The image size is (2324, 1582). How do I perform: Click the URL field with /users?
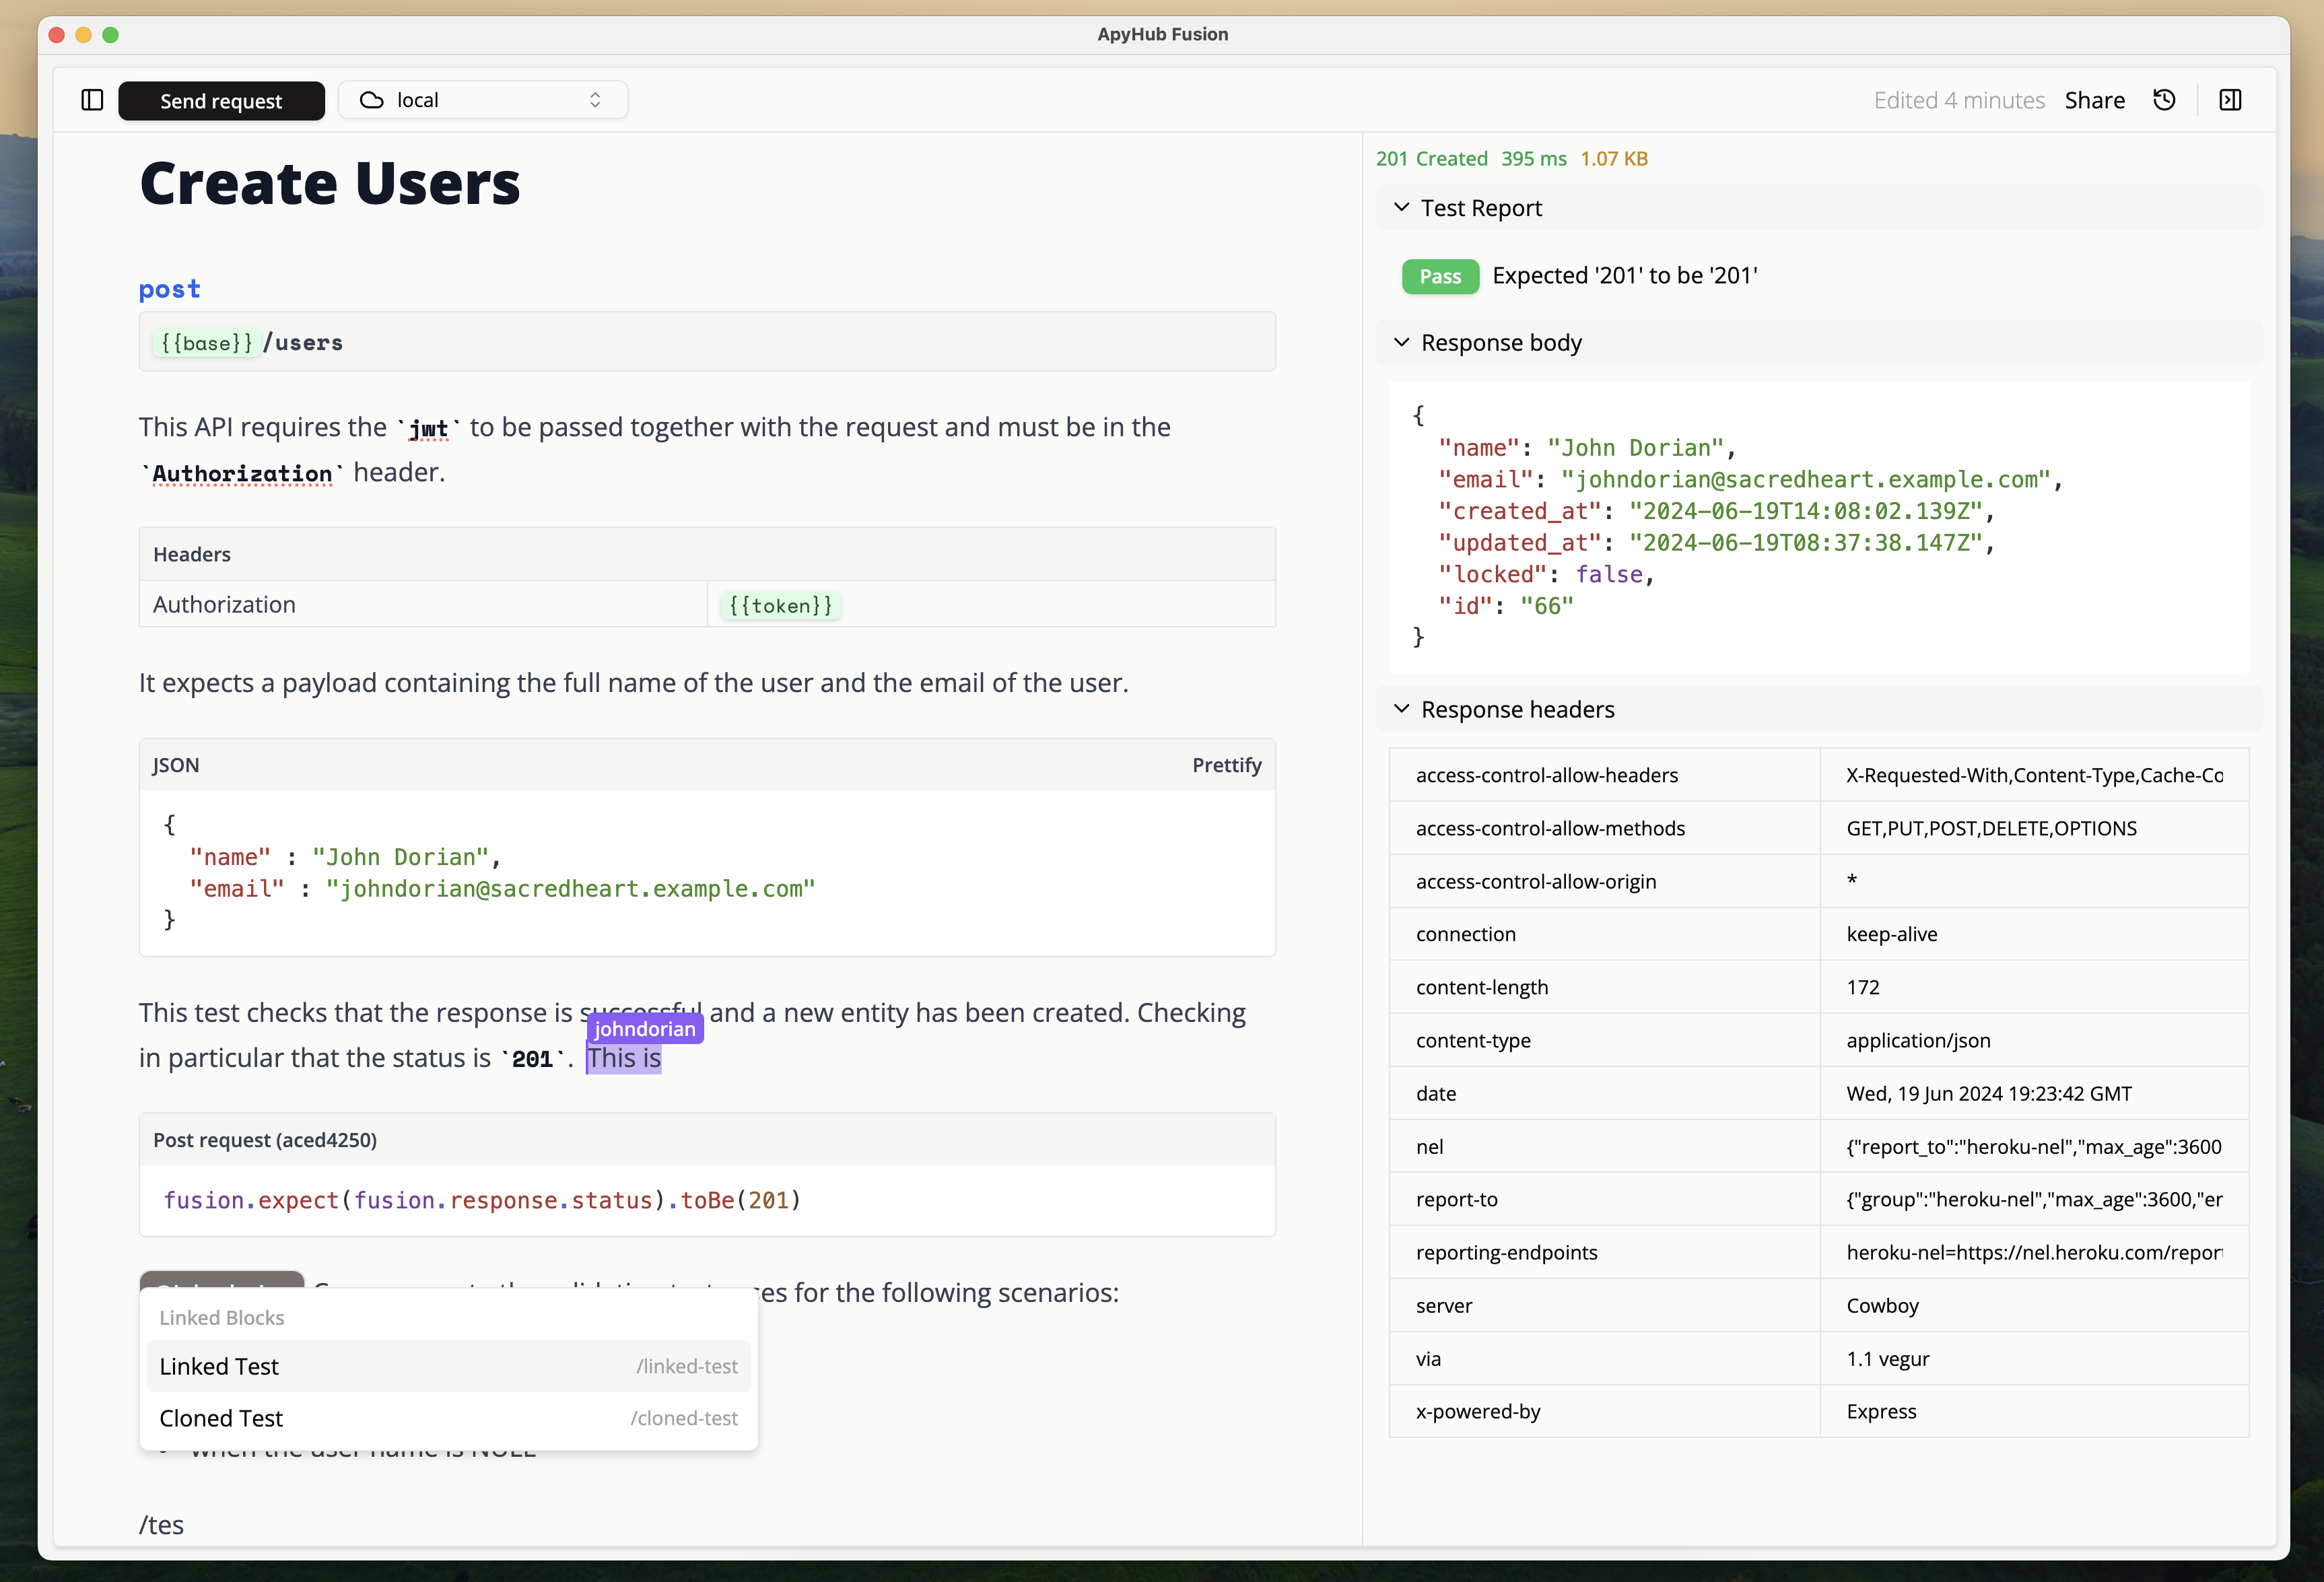pyautogui.click(x=707, y=342)
